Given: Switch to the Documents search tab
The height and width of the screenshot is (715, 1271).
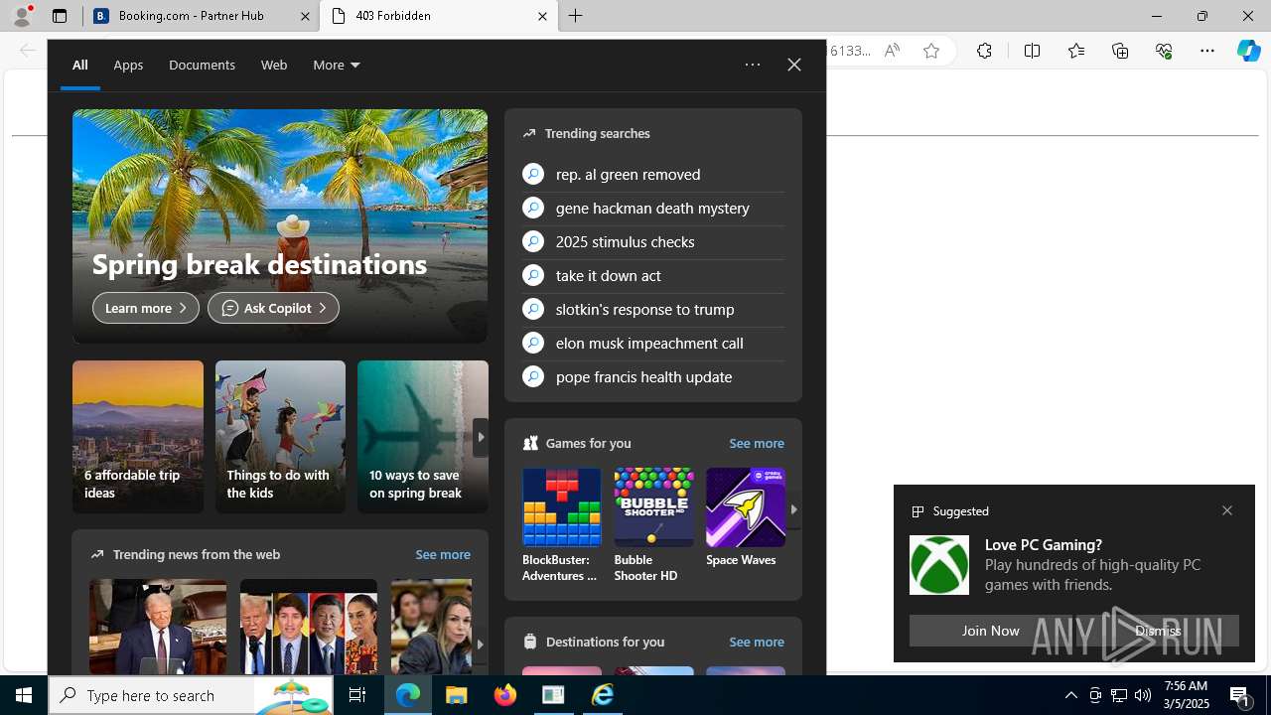Looking at the screenshot, I should [x=202, y=66].
